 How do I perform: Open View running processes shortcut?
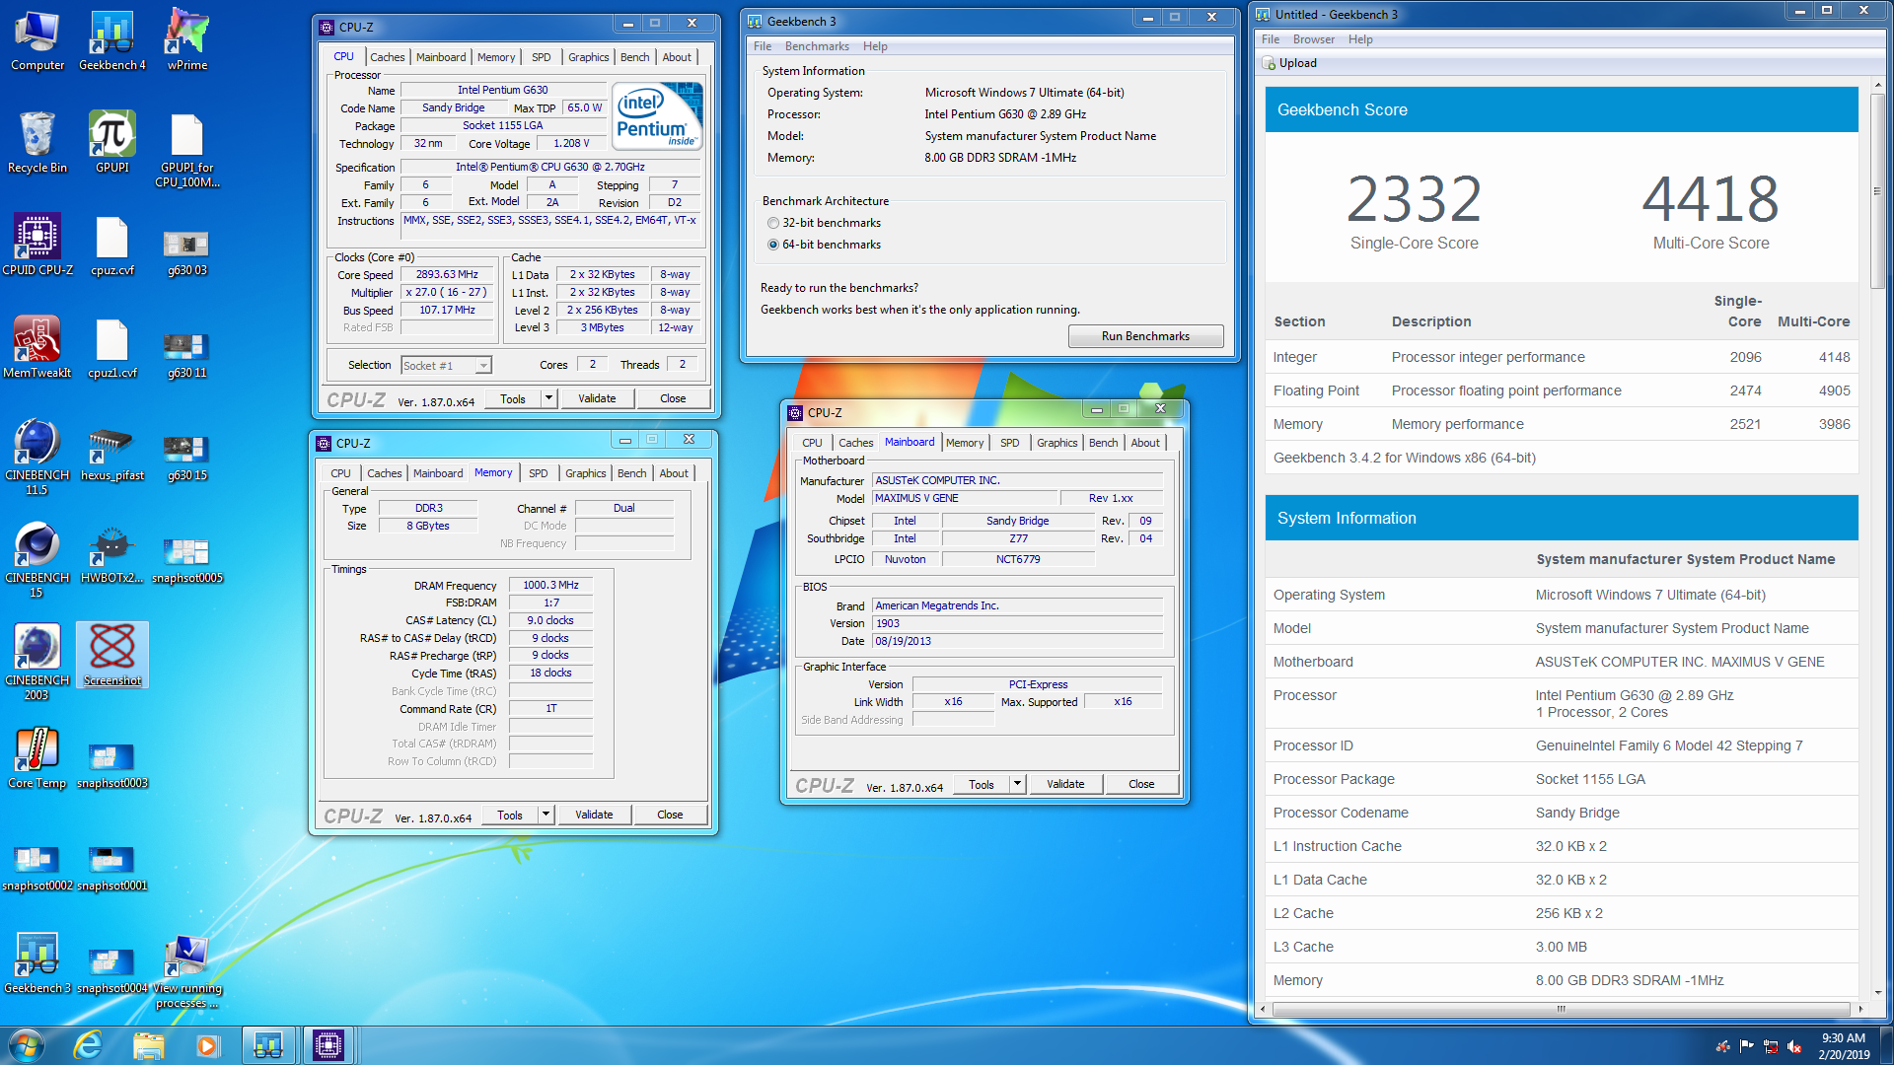coord(187,971)
